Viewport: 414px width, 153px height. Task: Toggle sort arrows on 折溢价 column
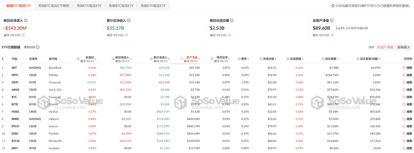click(95, 59)
